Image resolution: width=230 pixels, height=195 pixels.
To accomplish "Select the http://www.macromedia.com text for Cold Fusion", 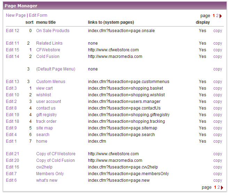I will [x=115, y=57].
